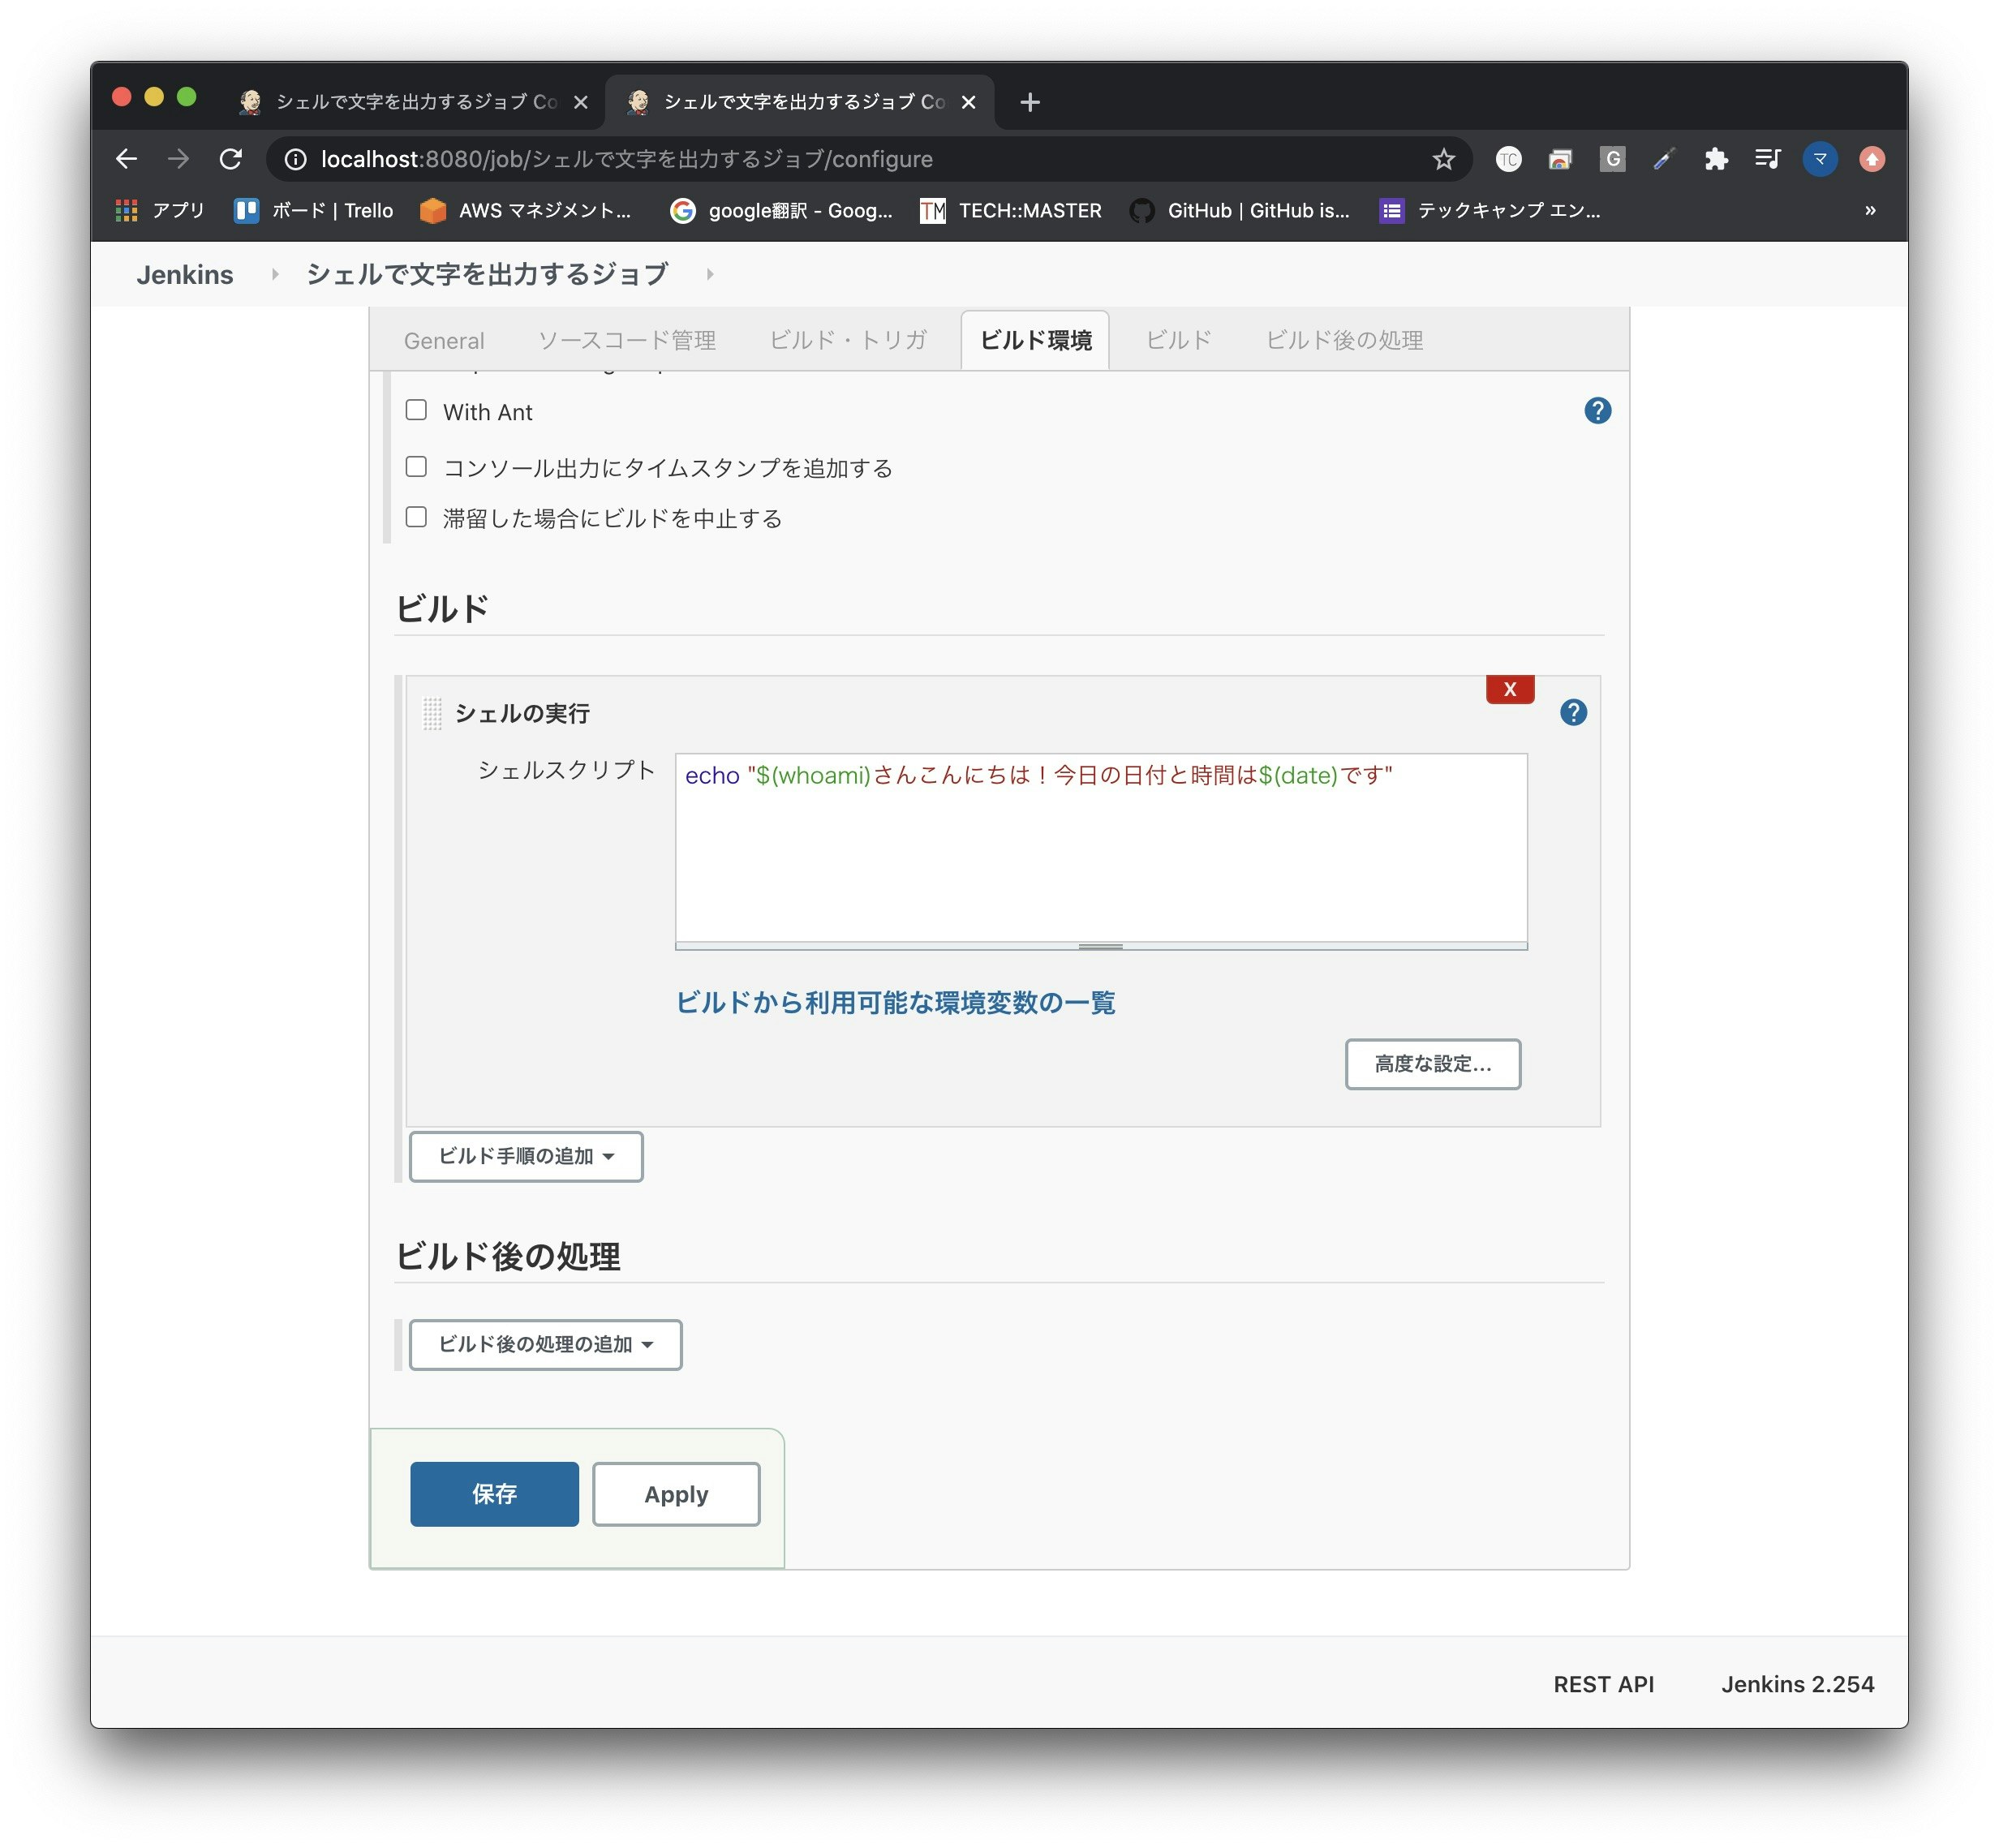Switch to the ソースコード管理 tab
Screen dimensions: 1999x1848
[x=627, y=341]
